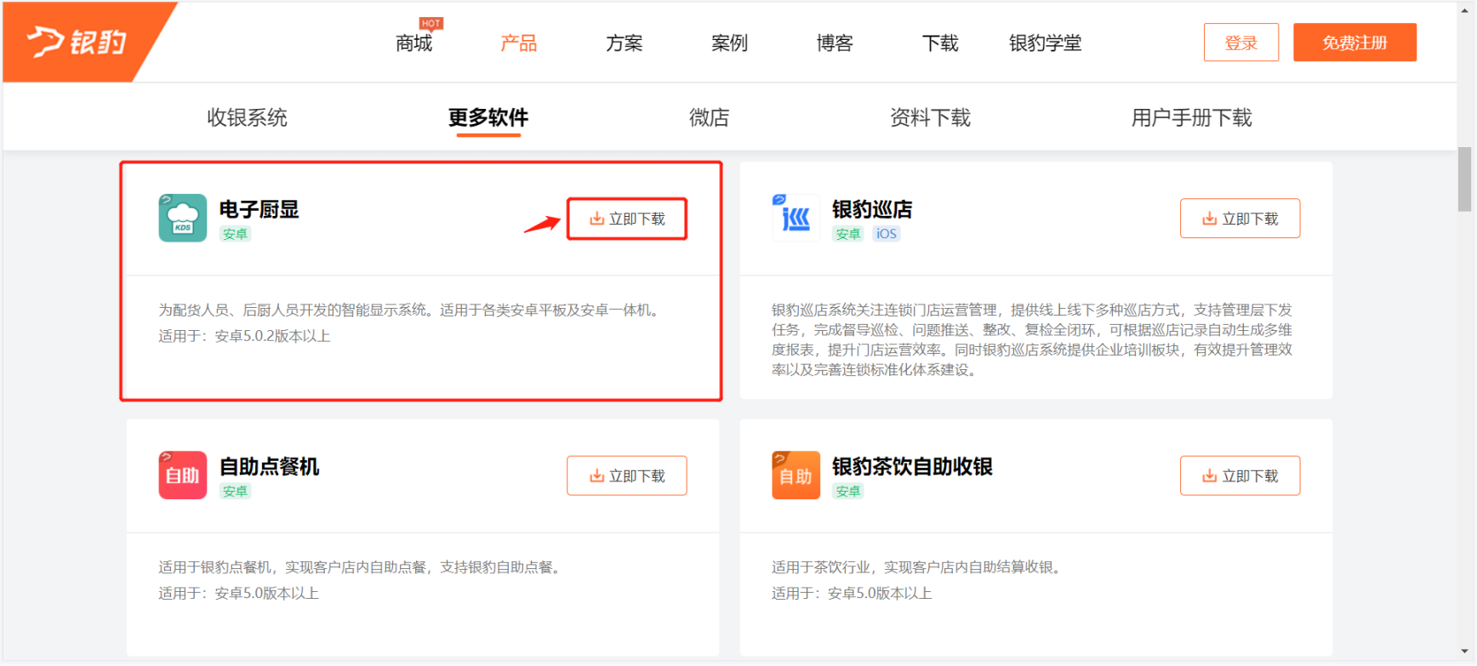Viewport: 1477px width, 666px height.
Task: Click the 银豹巡店 description paragraph
Action: pyautogui.click(x=1032, y=339)
